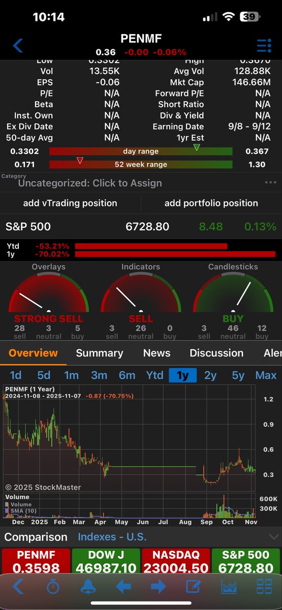
Task: Tap the alert bell icon in bottom toolbar
Action: tap(88, 586)
